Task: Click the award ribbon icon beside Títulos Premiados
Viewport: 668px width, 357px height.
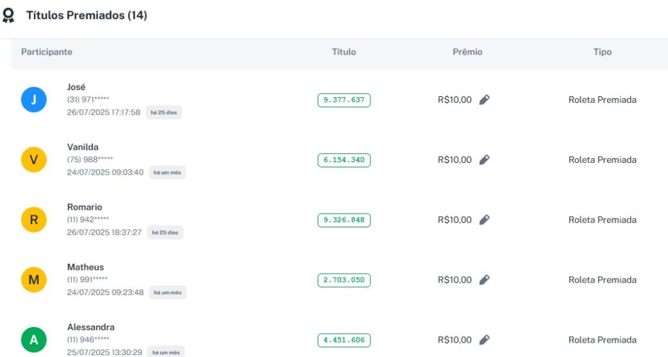Action: (x=8, y=16)
